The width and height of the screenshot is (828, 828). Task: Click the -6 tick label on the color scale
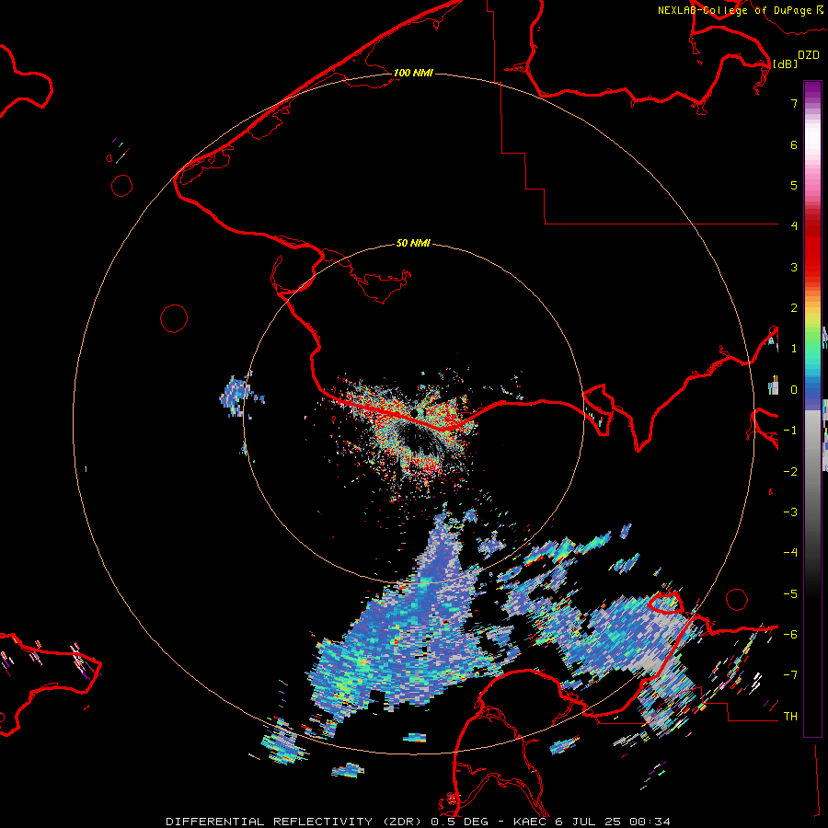[x=790, y=634]
